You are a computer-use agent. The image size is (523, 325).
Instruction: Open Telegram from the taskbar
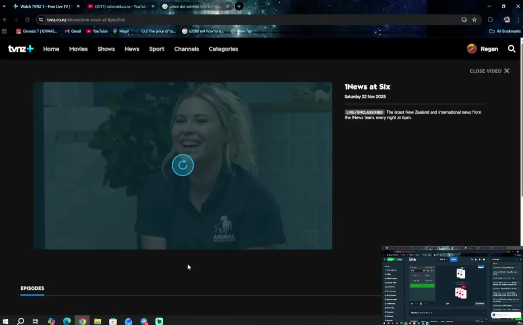(x=144, y=321)
